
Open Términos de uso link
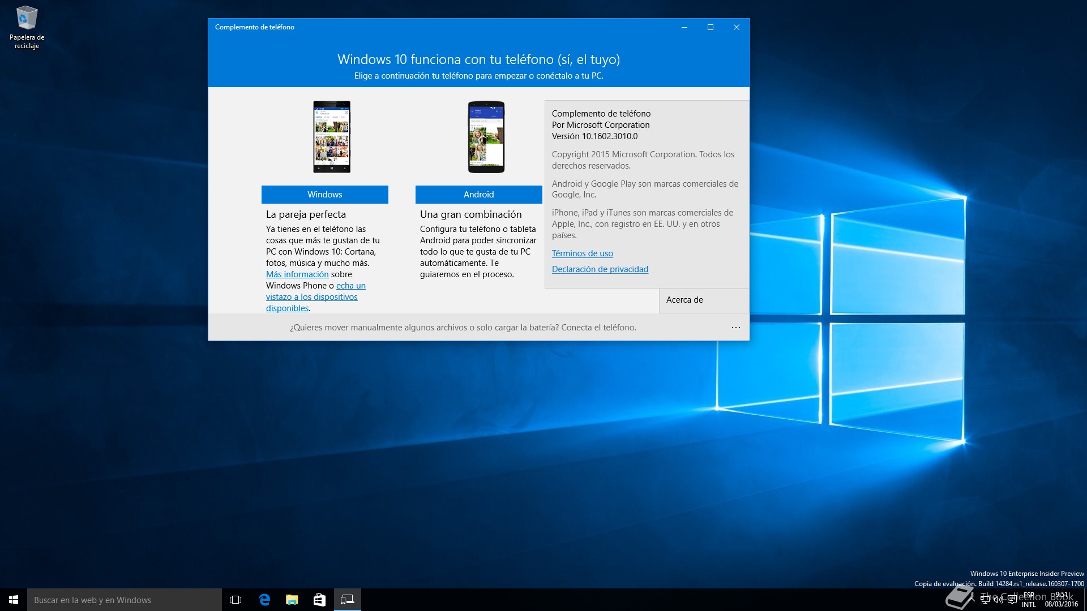583,253
